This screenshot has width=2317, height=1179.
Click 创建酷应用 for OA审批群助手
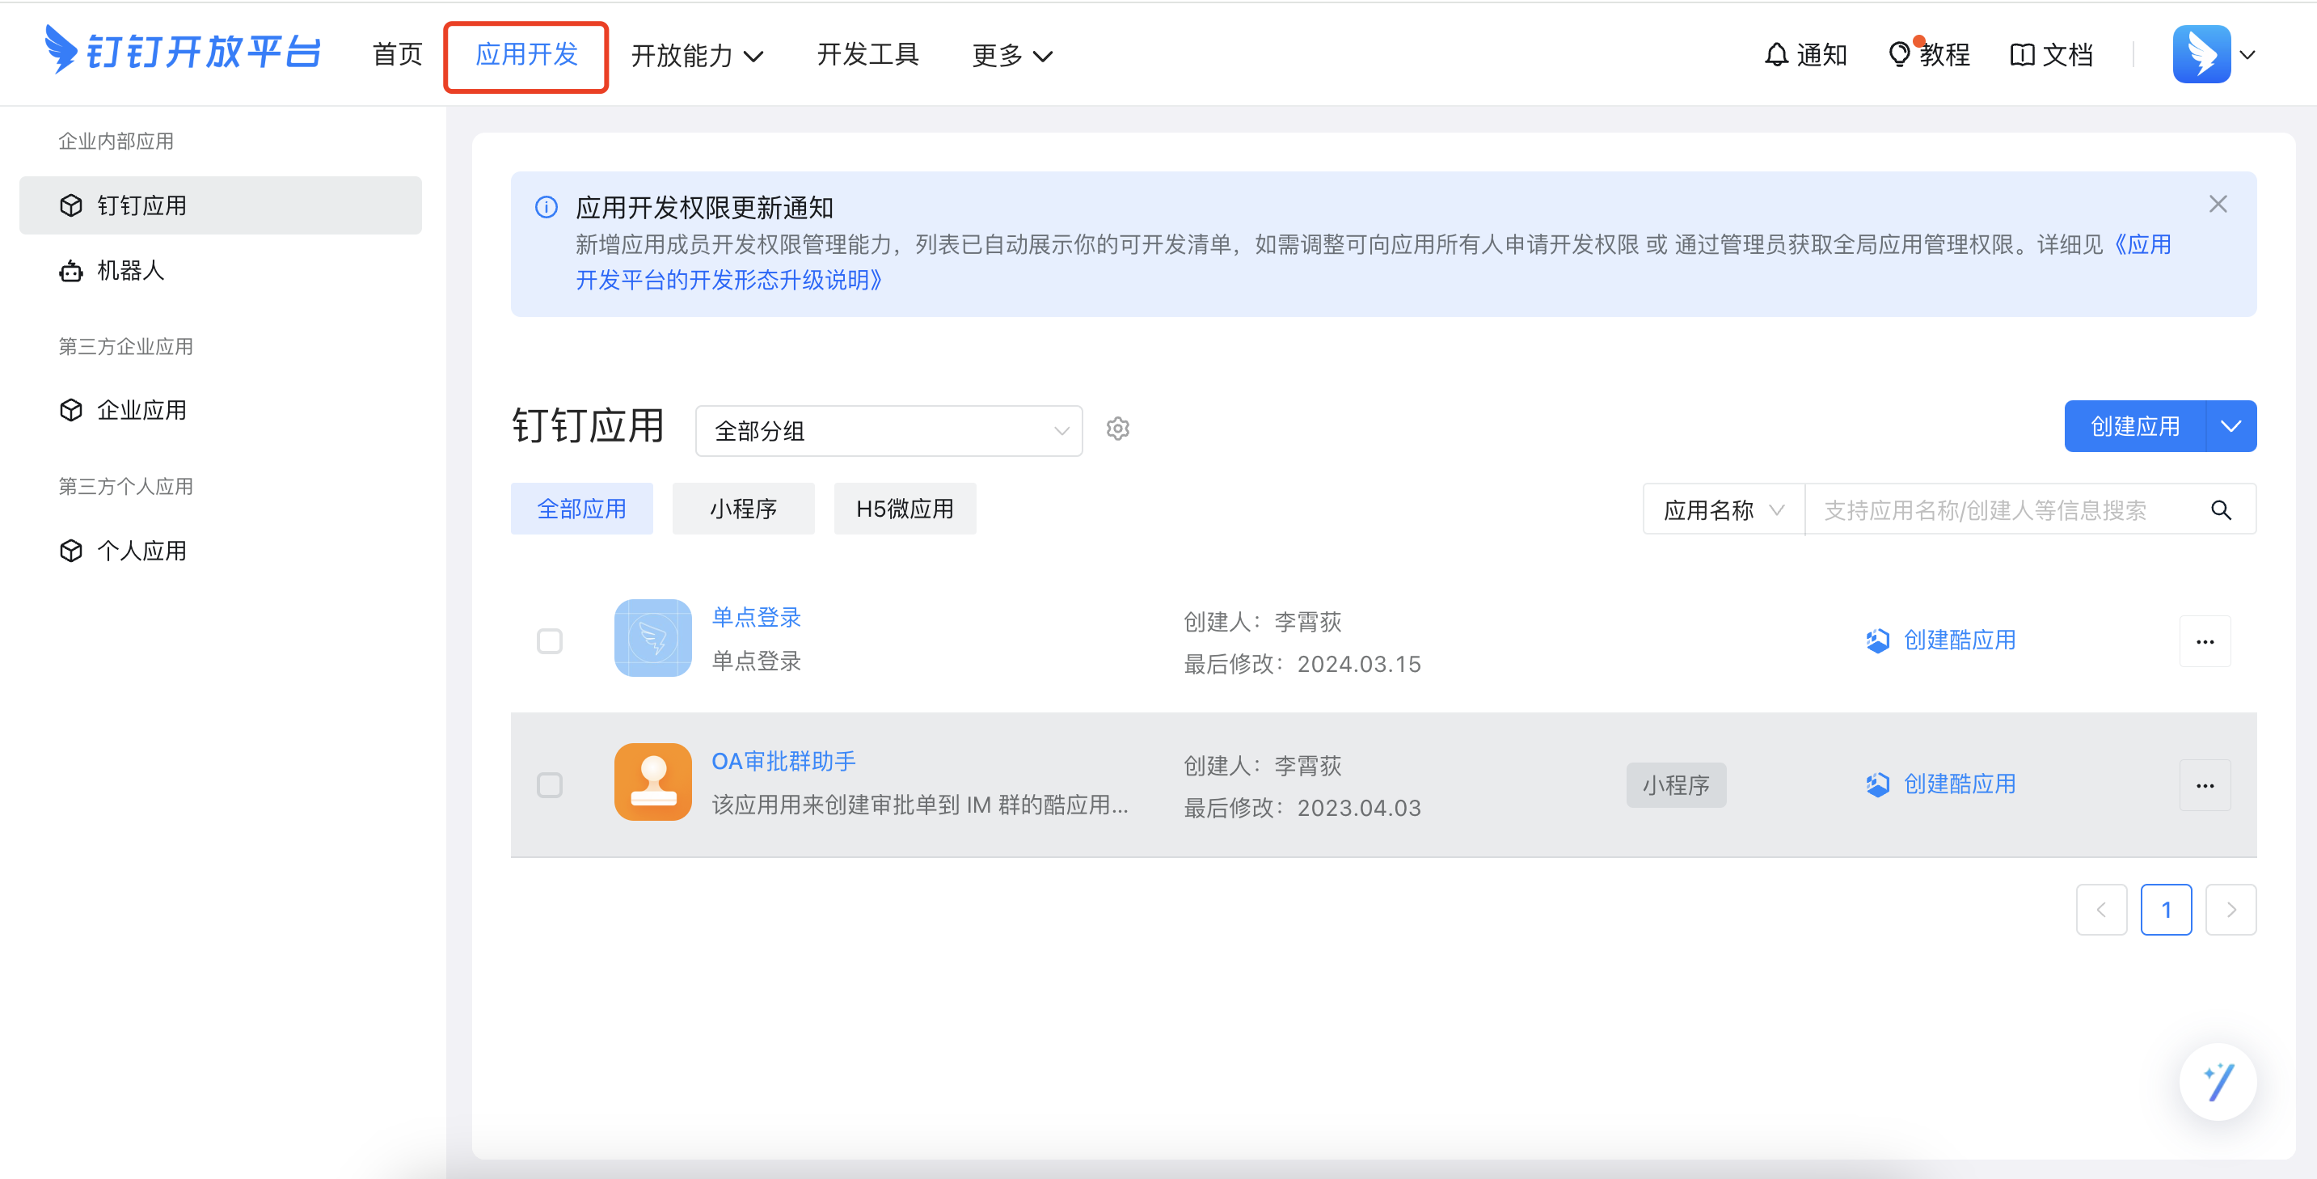click(1960, 784)
